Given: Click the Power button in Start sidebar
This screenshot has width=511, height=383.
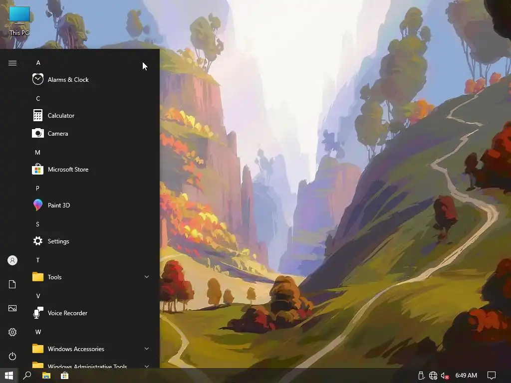Looking at the screenshot, I should (x=12, y=356).
